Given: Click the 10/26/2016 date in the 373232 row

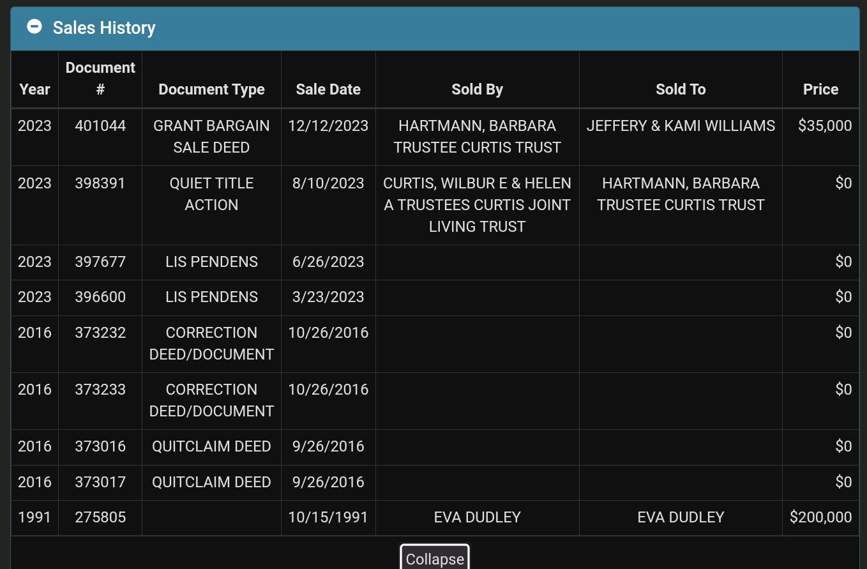Looking at the screenshot, I should pyautogui.click(x=328, y=333).
